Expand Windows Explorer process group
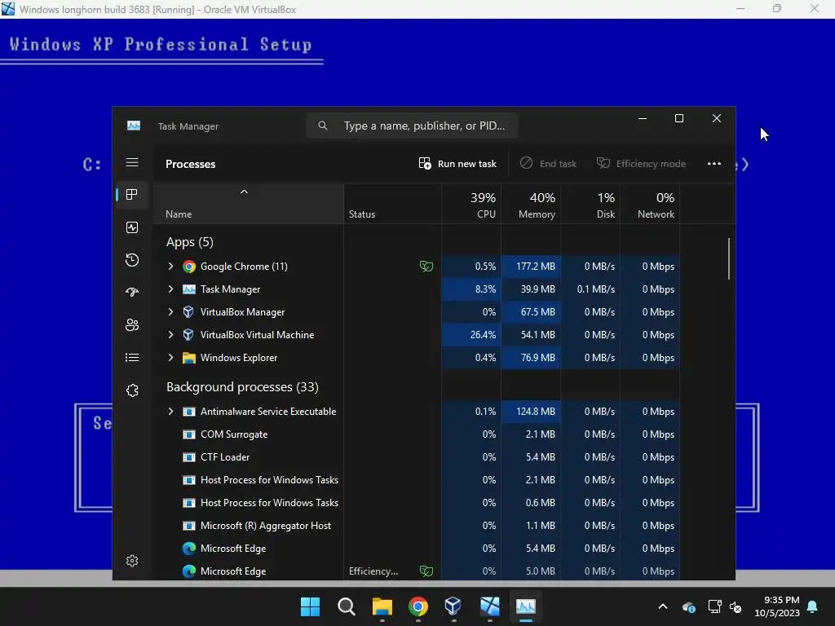 pos(170,358)
